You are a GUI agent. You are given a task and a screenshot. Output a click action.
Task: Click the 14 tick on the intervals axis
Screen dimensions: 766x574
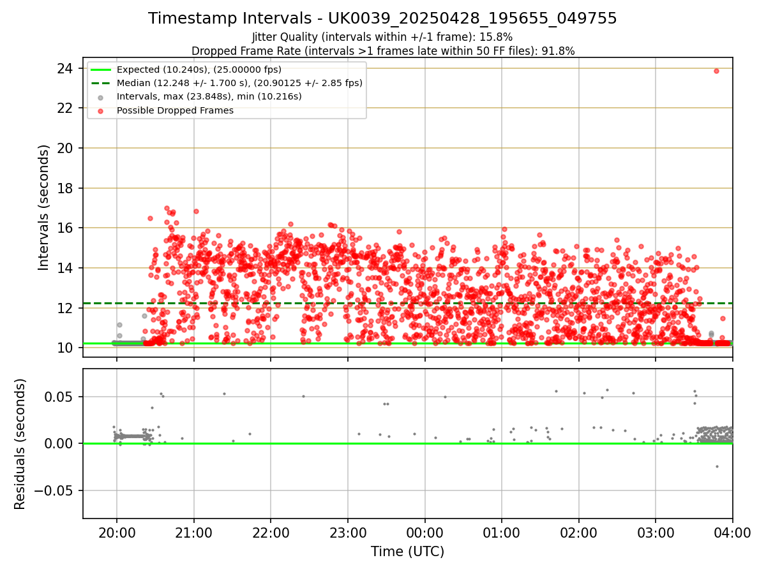point(66,268)
